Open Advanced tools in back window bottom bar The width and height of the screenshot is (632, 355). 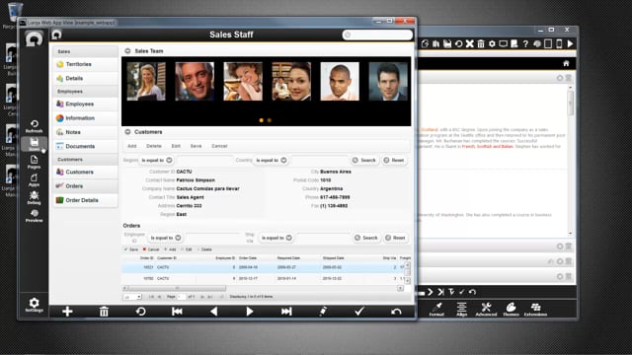point(486,309)
